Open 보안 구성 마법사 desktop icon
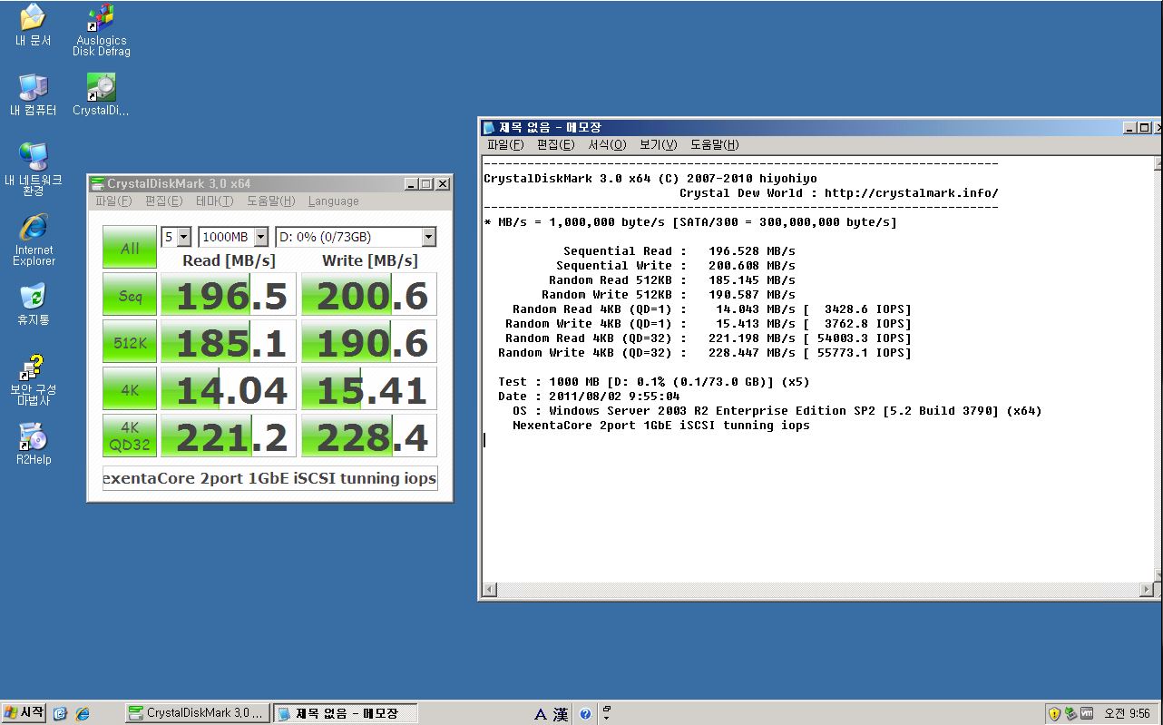 (33, 379)
